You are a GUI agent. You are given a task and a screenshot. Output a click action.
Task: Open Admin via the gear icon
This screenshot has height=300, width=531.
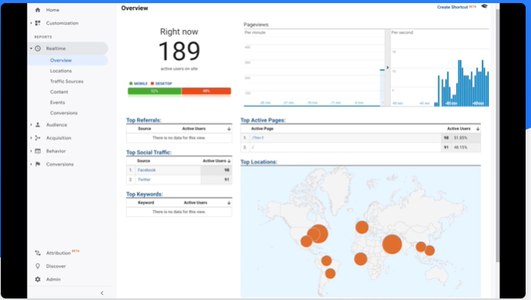(38, 279)
